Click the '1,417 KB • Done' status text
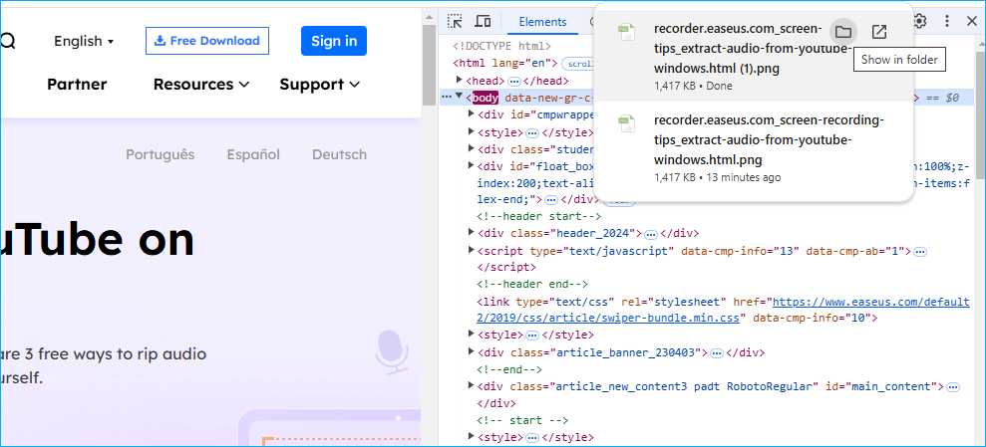Screen dimensions: 986x447 [693, 86]
